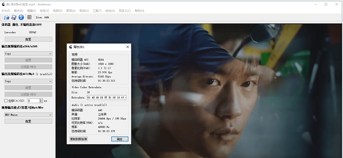343x158 pixels.
Task: Minimize the Avidemux window
Action: (x=316, y=4)
